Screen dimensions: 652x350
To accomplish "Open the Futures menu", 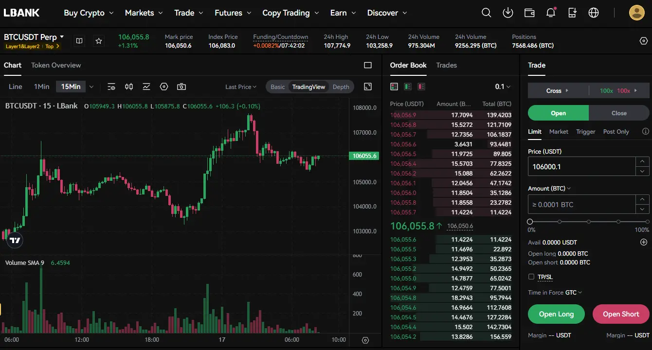I will point(233,13).
